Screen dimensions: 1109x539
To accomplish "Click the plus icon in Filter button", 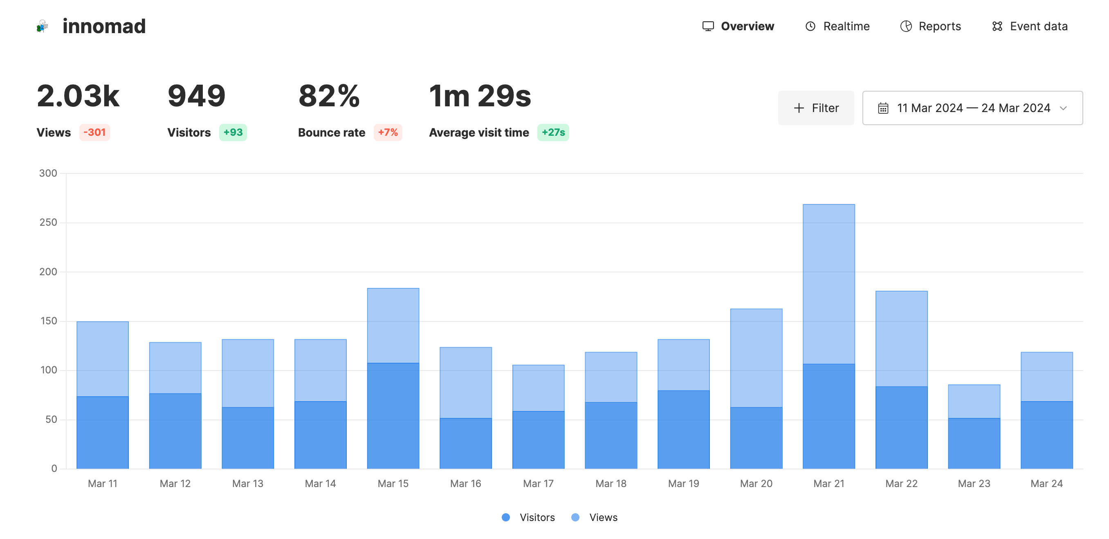I will [799, 108].
